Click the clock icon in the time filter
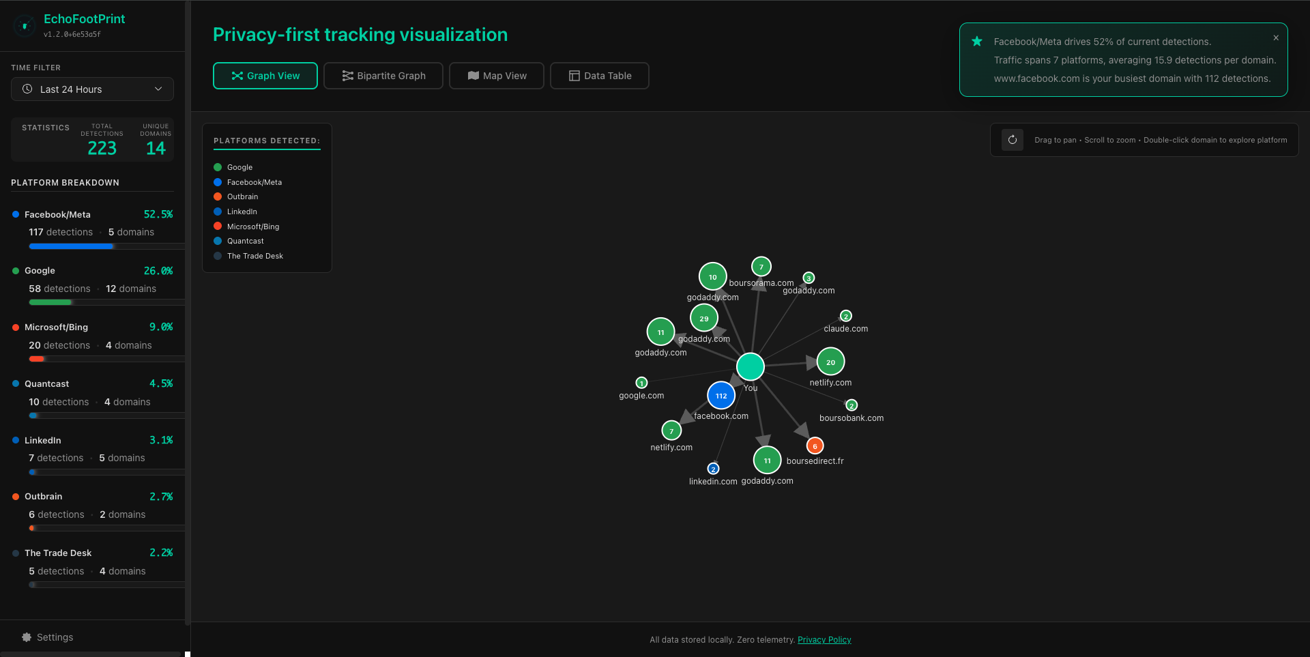 tap(28, 89)
